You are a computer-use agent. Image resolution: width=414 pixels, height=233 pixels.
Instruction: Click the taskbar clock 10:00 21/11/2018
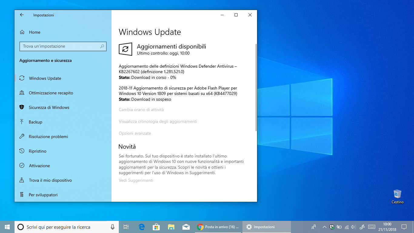point(387,227)
